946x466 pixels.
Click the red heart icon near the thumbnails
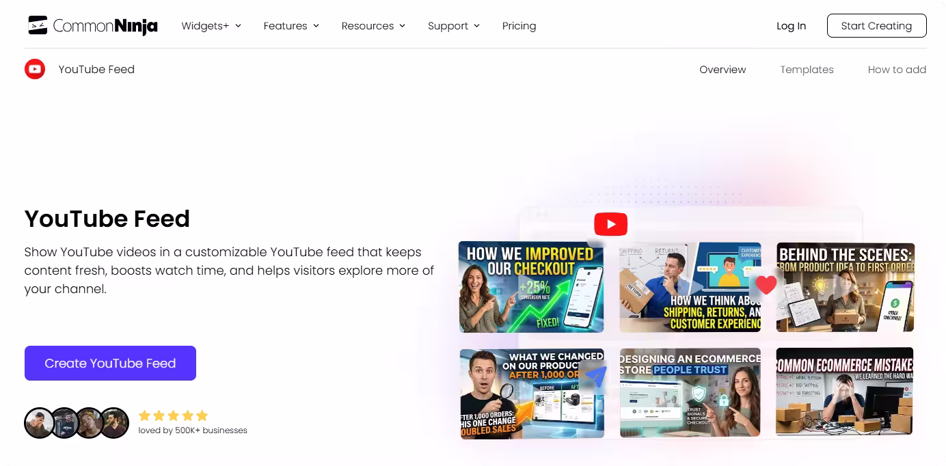[x=766, y=285]
